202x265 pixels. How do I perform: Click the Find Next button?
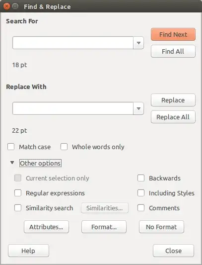pos(173,34)
